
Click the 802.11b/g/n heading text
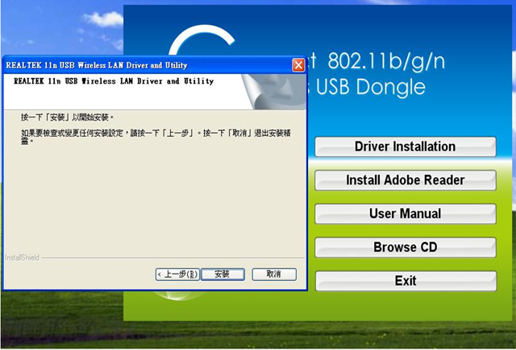(x=386, y=61)
